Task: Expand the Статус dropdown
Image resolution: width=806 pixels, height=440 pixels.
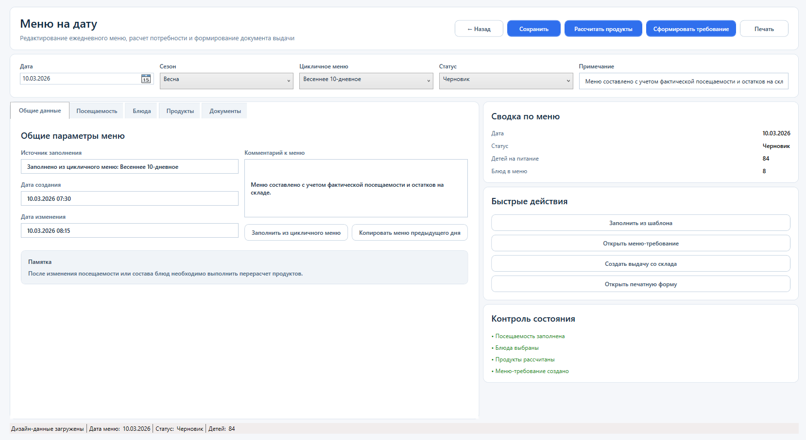Action: [x=506, y=81]
